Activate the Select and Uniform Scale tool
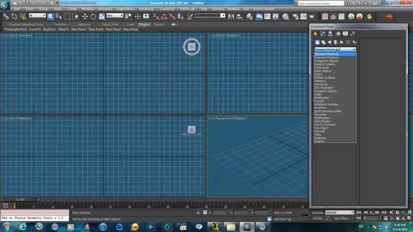413x232 pixels. [x=102, y=17]
